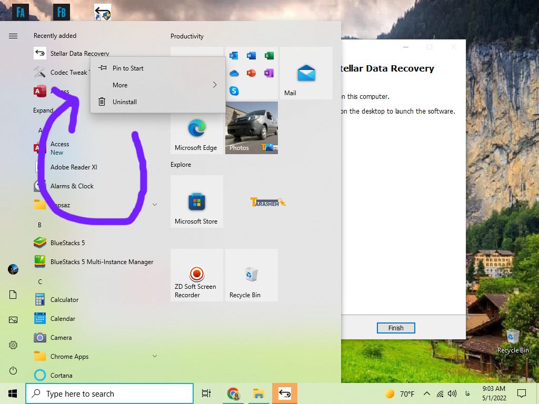Open Stellar Data Recovery in Recently added
539x404 pixels.
coord(72,53)
